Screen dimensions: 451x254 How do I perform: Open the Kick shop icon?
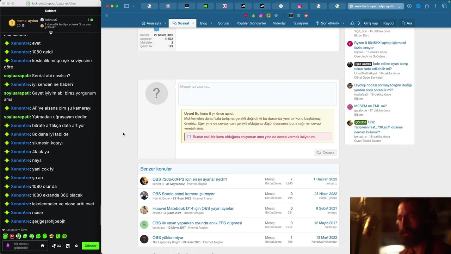pos(68,246)
